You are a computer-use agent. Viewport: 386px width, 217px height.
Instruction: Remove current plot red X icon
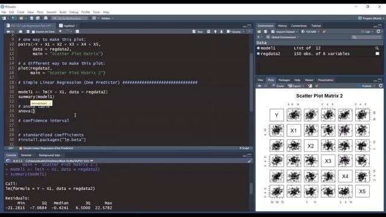pyautogui.click(x=310, y=86)
